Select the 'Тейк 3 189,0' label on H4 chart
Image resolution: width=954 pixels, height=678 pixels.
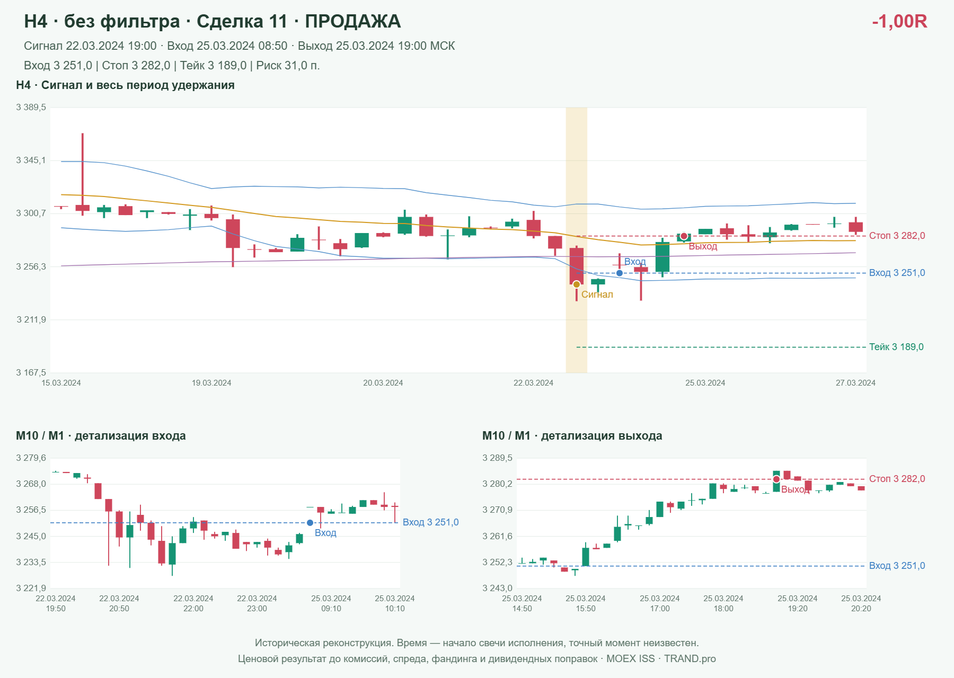[x=896, y=347]
